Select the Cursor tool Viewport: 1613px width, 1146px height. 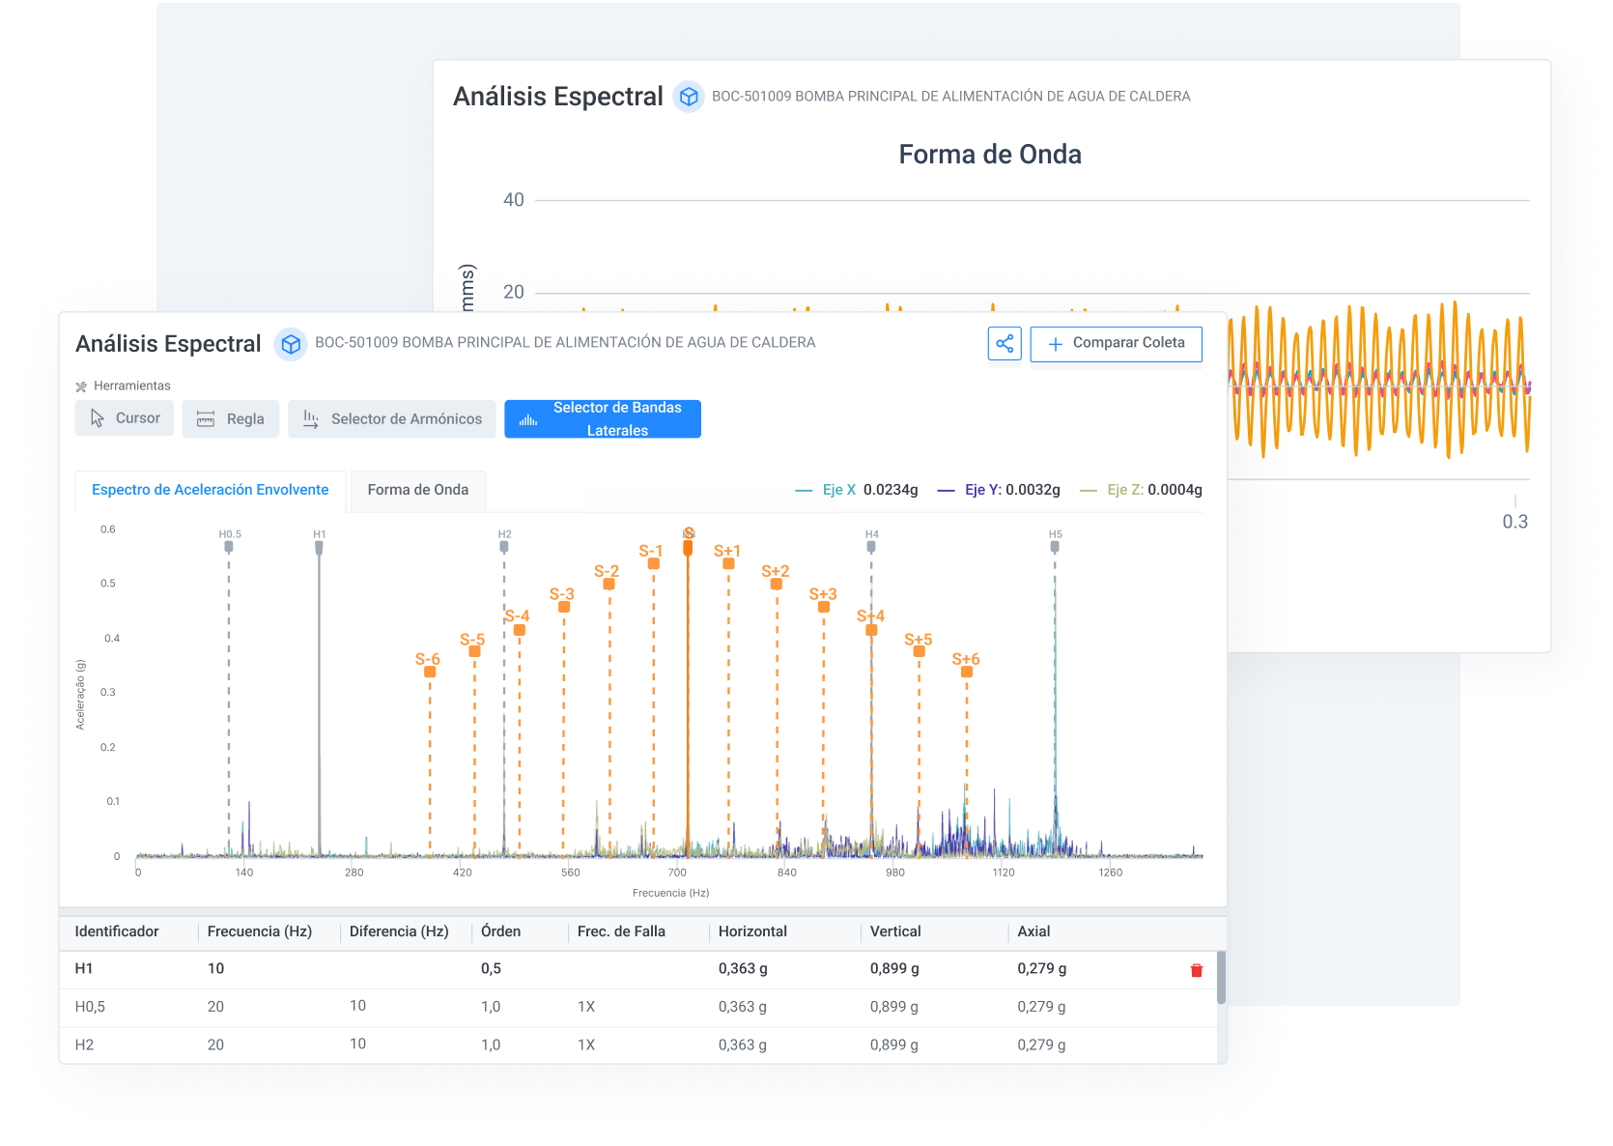pos(125,418)
